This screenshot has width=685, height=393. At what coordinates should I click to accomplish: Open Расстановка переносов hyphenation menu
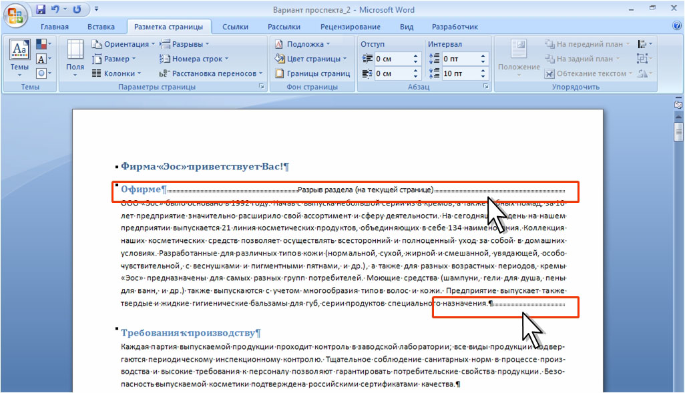[211, 73]
